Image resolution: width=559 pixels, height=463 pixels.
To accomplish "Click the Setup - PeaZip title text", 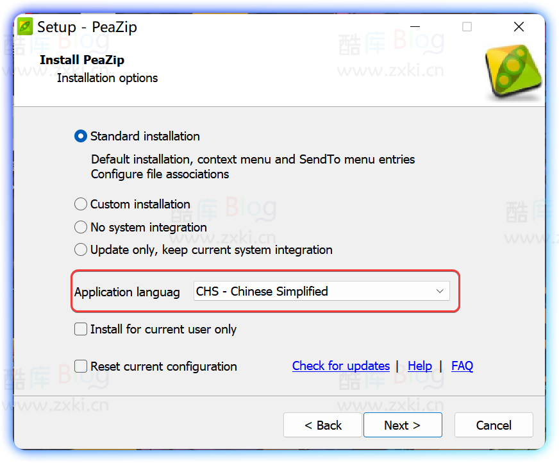I will (87, 27).
